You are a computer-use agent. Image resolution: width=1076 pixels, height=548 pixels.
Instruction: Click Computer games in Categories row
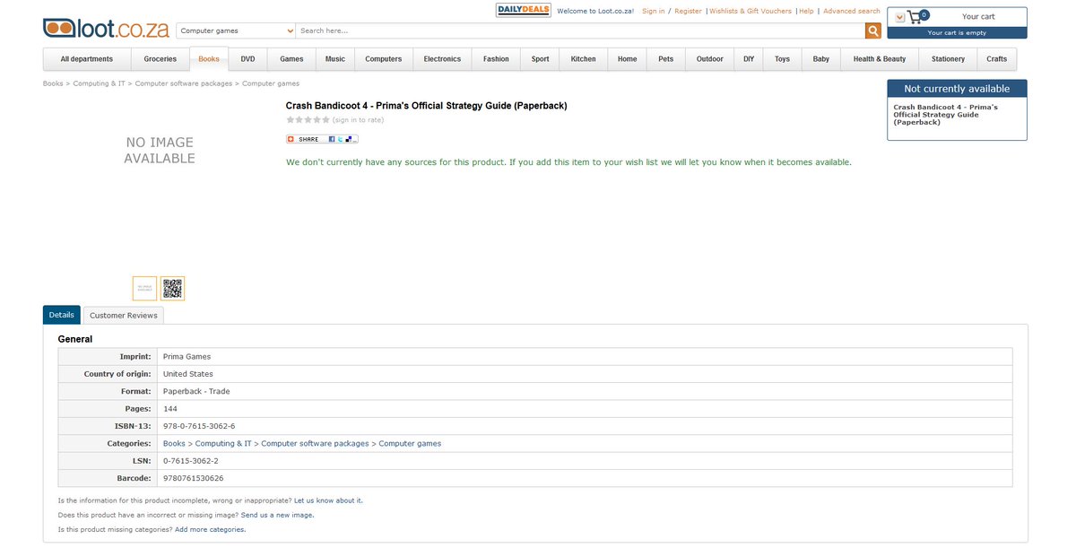410,444
